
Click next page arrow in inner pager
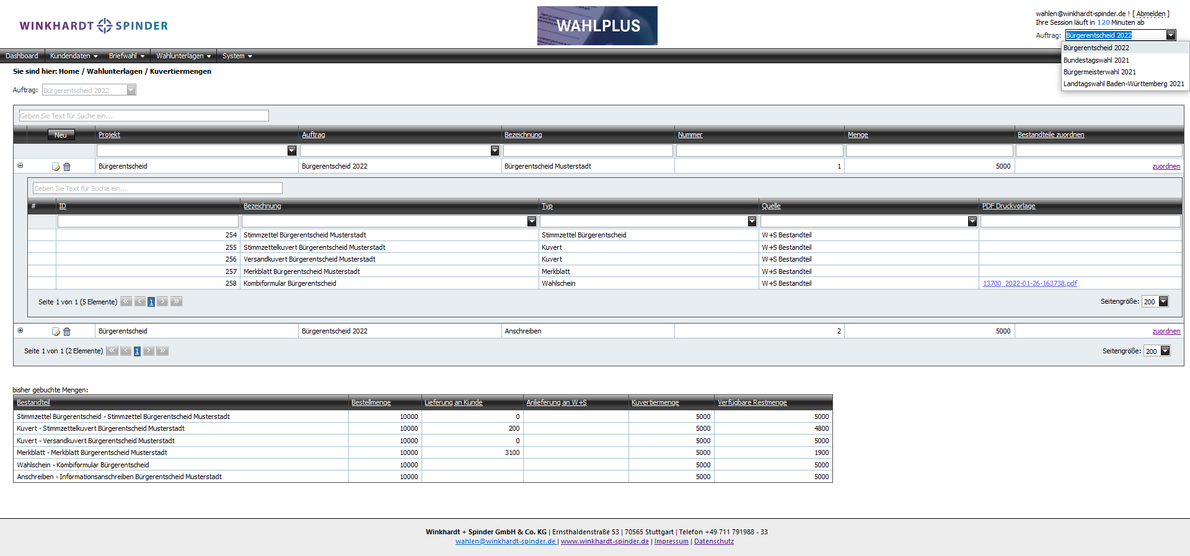(162, 302)
